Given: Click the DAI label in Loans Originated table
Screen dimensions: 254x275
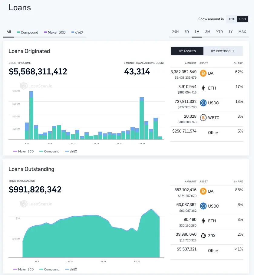Looking at the screenshot, I should click(211, 73).
